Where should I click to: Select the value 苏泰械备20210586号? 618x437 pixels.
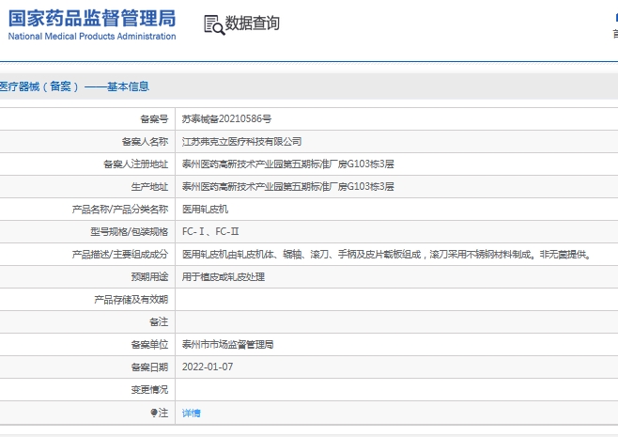coord(226,118)
